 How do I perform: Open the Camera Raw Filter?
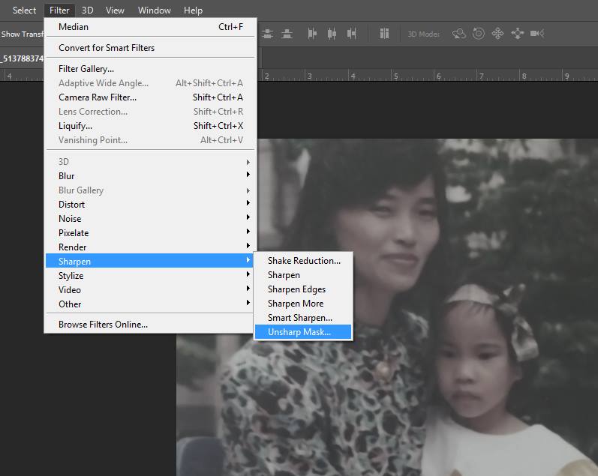(x=98, y=97)
